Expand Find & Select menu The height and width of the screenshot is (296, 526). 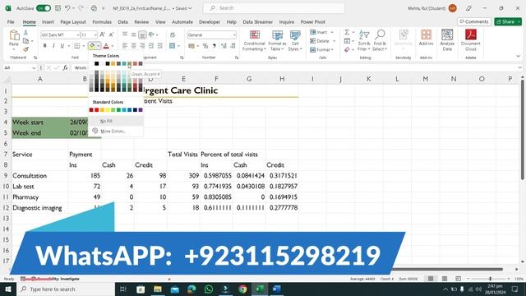[380, 40]
